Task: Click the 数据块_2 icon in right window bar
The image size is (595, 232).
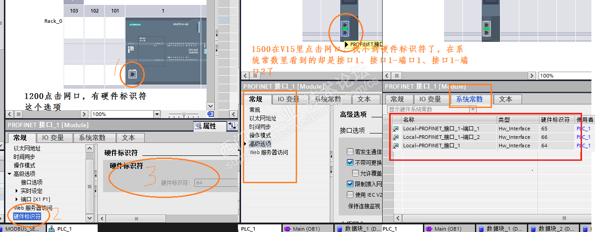Action: 533,228
